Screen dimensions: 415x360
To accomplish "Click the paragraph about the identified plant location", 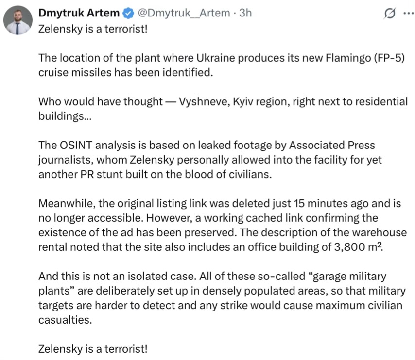I will tap(222, 65).
